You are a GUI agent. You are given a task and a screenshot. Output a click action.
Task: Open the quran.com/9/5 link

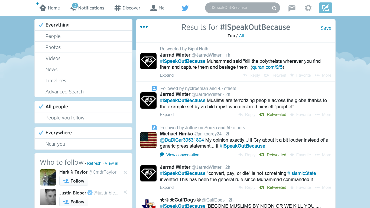pos(267,67)
